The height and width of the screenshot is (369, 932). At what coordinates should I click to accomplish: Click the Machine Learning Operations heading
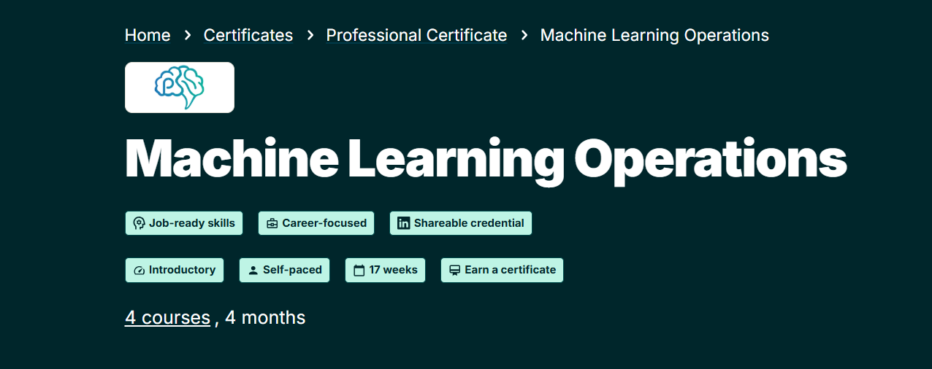tap(486, 159)
